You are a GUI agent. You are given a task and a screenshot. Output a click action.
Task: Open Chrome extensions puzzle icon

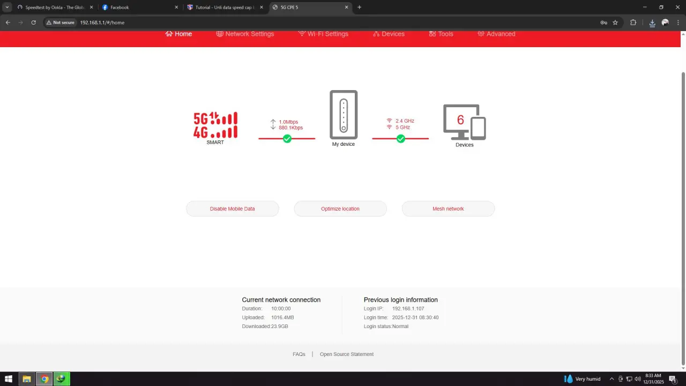(x=633, y=23)
